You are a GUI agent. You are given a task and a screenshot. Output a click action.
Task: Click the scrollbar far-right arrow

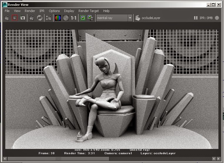click(x=218, y=159)
